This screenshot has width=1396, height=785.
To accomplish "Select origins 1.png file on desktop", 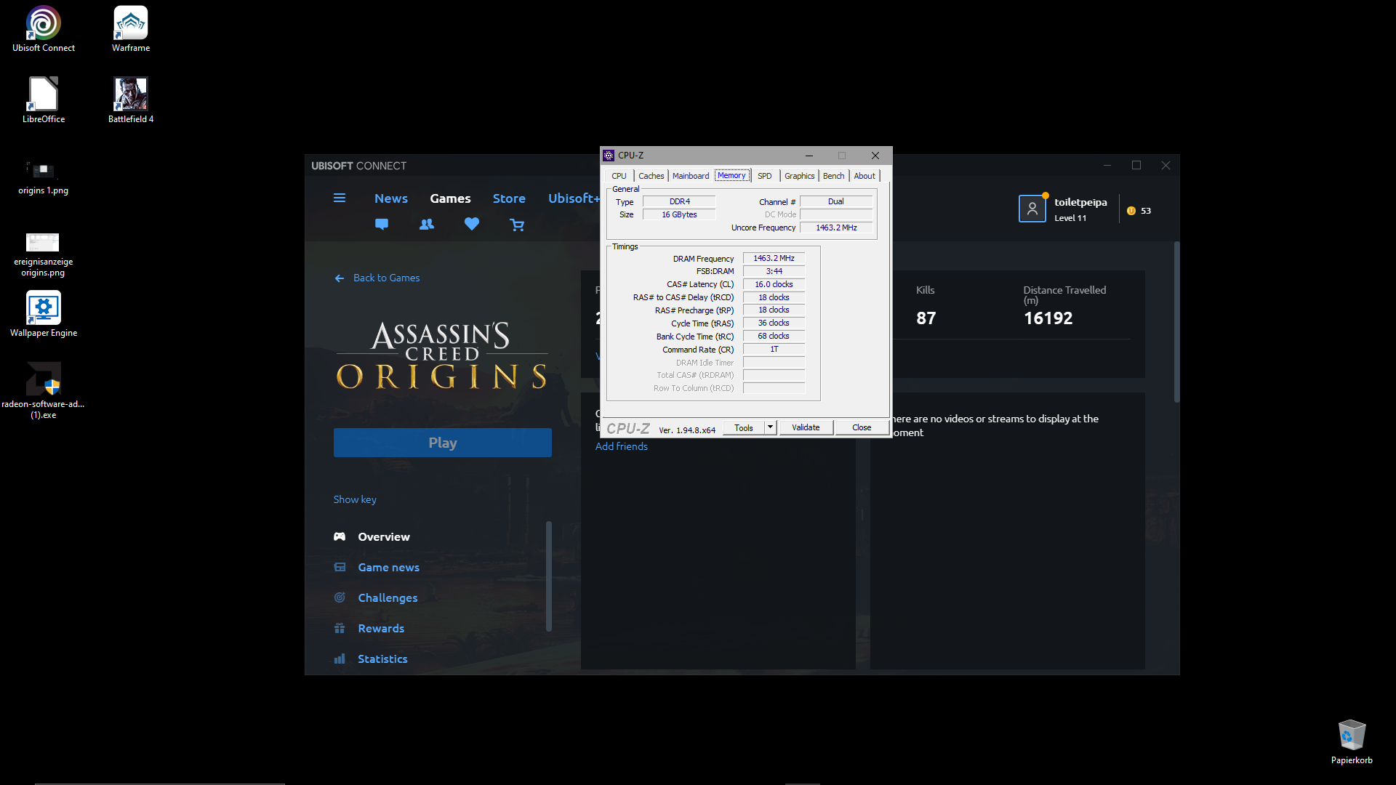I will 44,177.
